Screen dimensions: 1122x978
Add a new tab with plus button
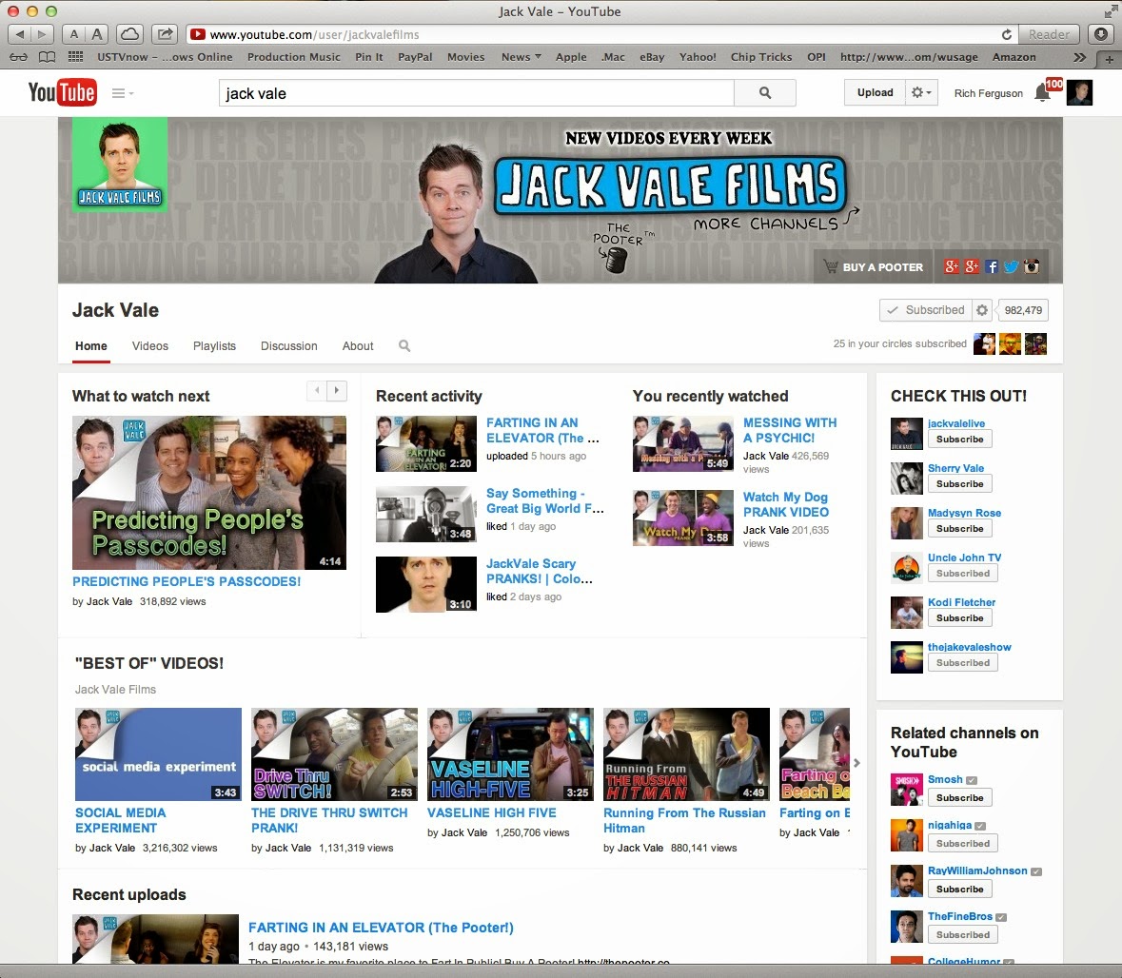tap(1109, 59)
